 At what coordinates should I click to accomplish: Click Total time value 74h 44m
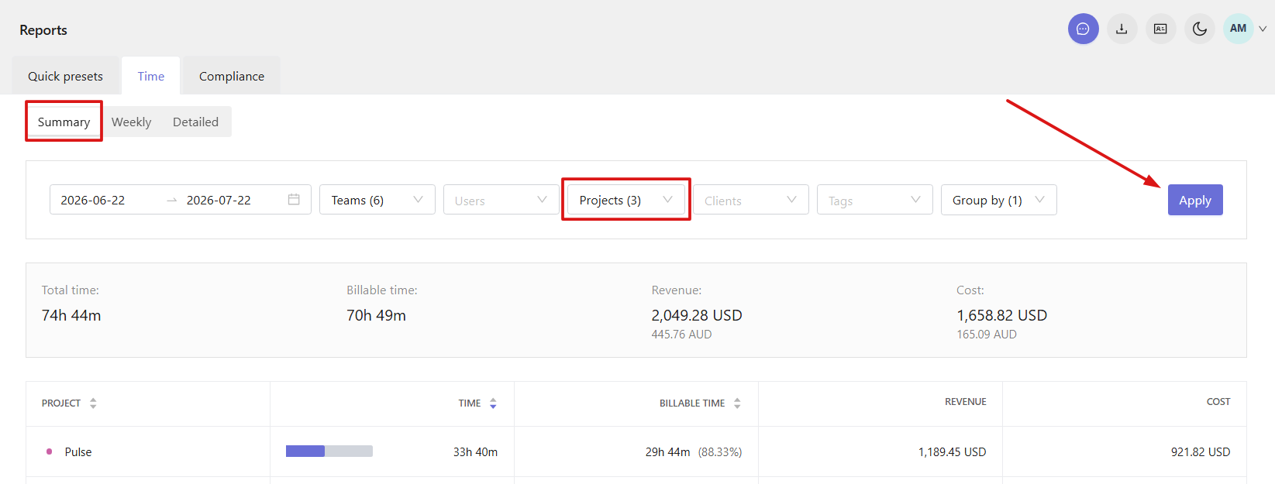pos(71,315)
